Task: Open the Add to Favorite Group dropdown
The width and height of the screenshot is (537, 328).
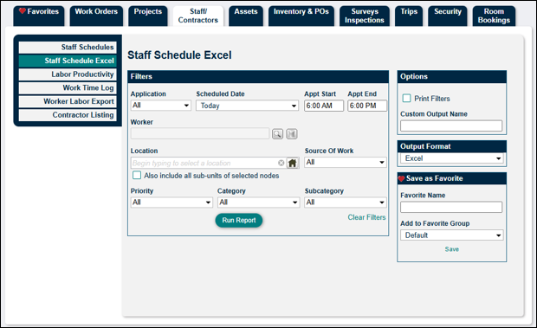Action: 452,235
